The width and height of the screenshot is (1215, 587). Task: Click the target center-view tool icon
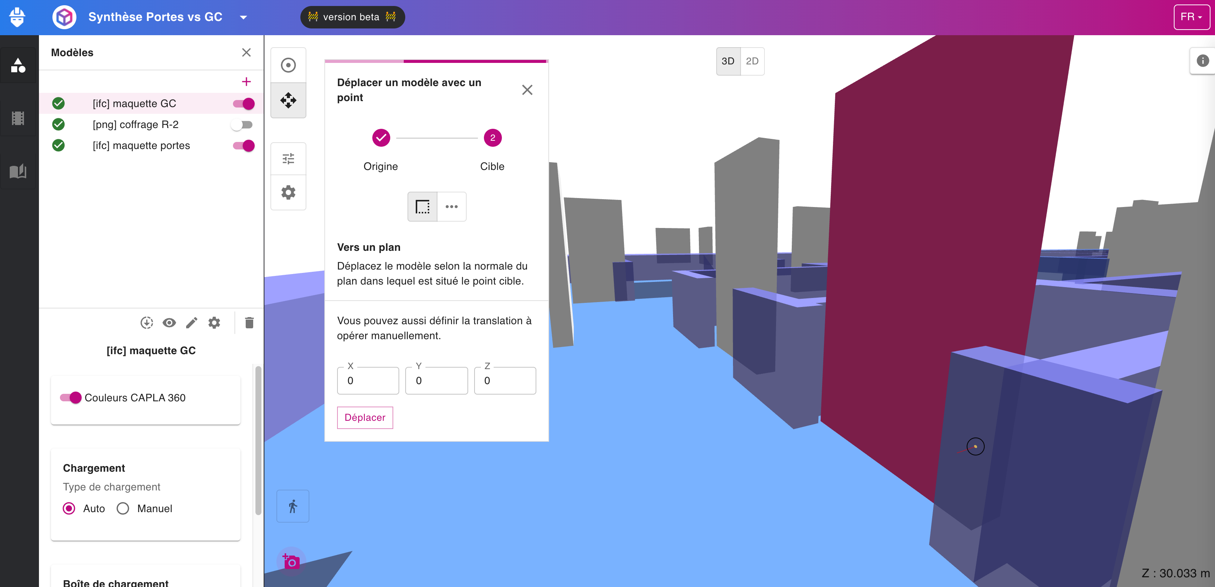288,65
